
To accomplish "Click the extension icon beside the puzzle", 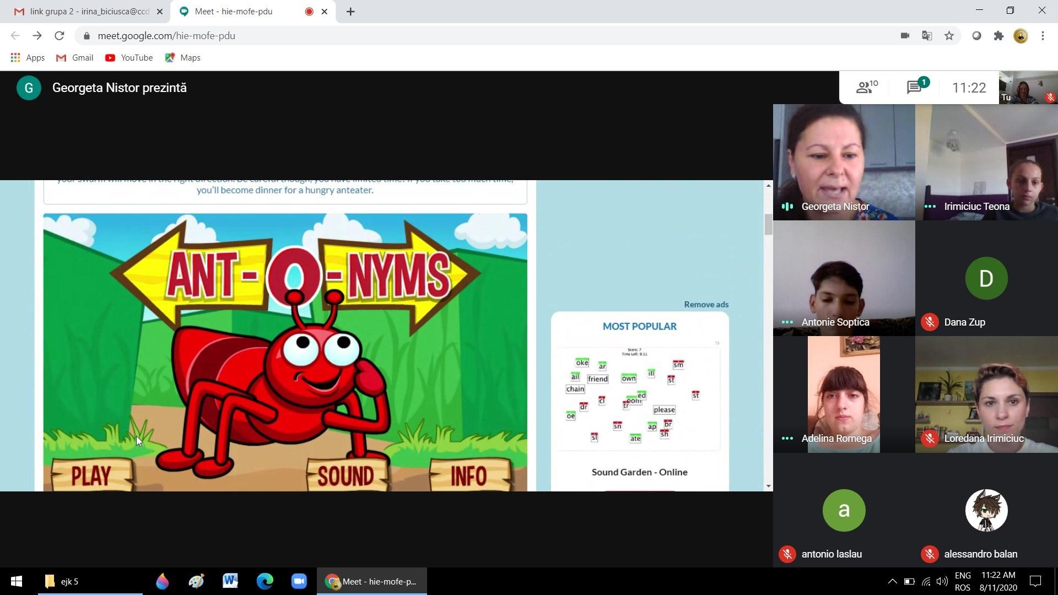I will [976, 36].
